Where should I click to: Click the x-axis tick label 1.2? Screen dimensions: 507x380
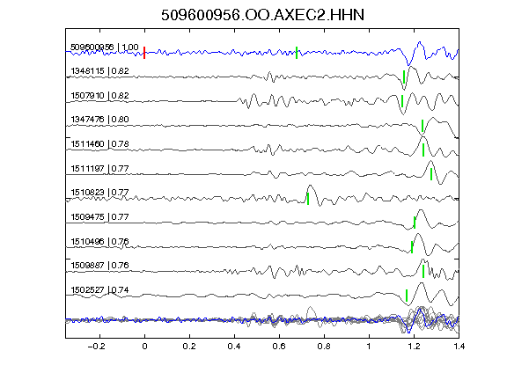pos(414,347)
